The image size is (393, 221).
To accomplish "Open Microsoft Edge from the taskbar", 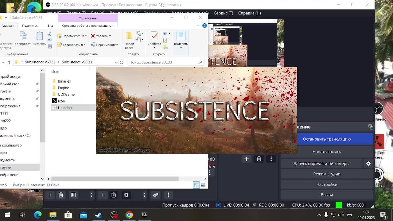I will pos(38,215).
